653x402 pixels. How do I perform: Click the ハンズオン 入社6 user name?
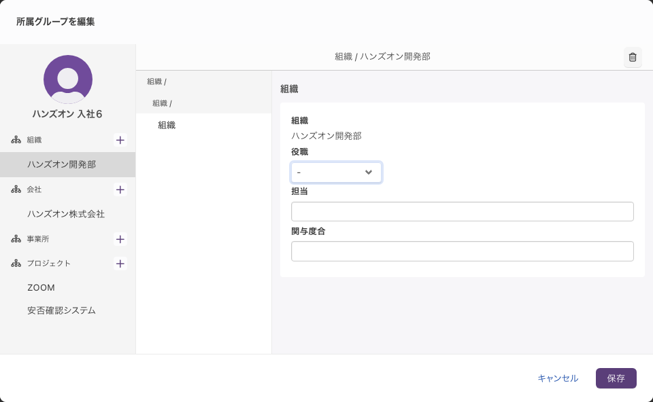click(67, 114)
